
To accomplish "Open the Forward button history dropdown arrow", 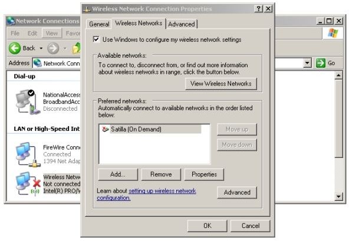I will point(65,48).
